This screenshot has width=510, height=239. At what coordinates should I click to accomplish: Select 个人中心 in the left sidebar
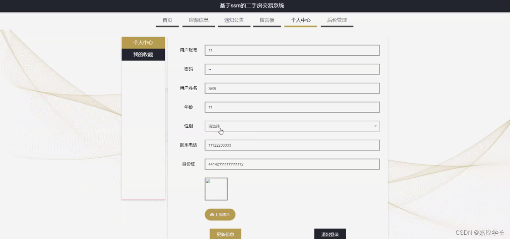pos(143,42)
